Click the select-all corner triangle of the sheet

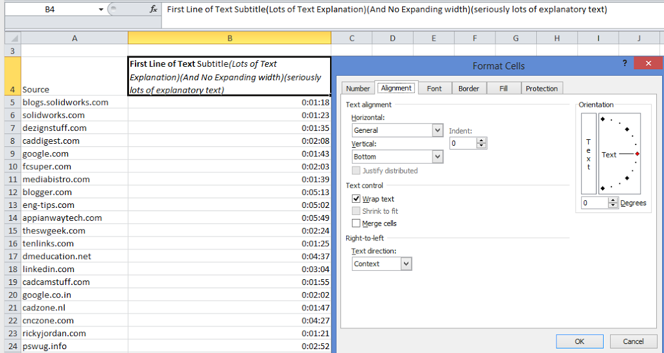point(13,38)
